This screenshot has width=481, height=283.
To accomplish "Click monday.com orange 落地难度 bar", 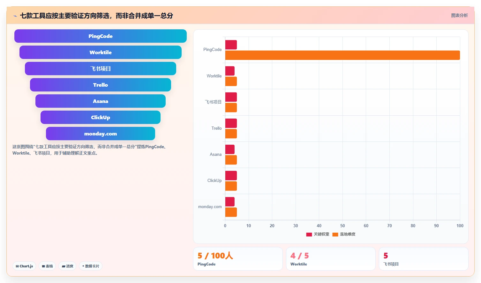I will (231, 212).
